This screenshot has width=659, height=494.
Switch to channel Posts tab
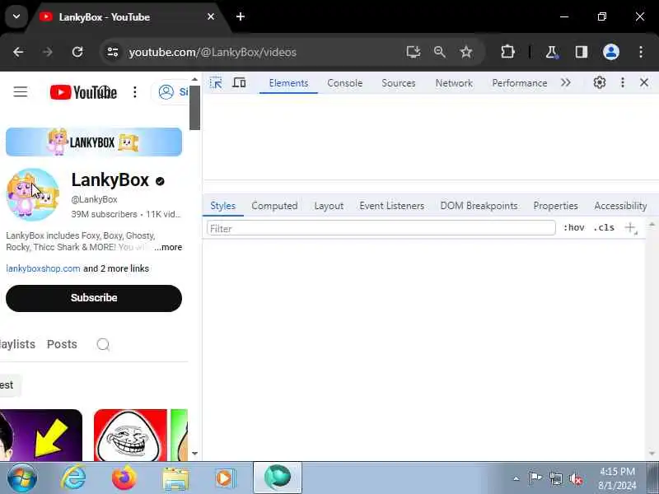click(62, 344)
